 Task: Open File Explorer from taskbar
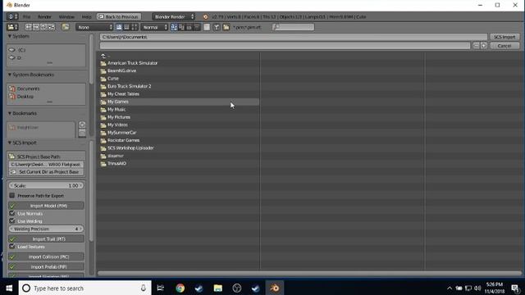pyautogui.click(x=218, y=288)
